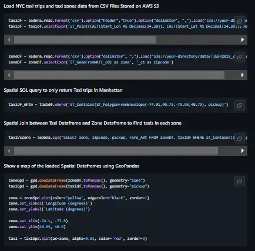The height and width of the screenshot is (251, 255).
Task: Click heading 'Spatial Join between Taxi Dataframe and Zone Dataframe'
Action: point(93,123)
